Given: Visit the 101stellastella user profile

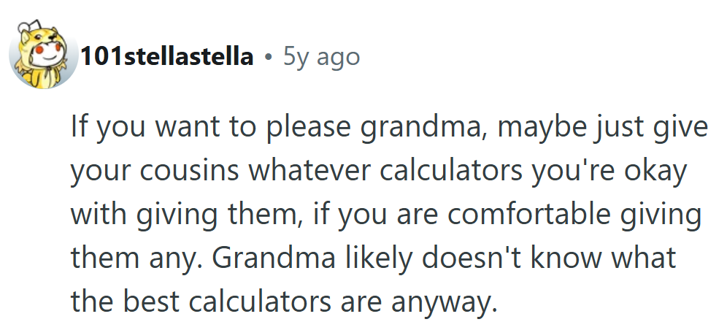Looking at the screenshot, I should 167,57.
